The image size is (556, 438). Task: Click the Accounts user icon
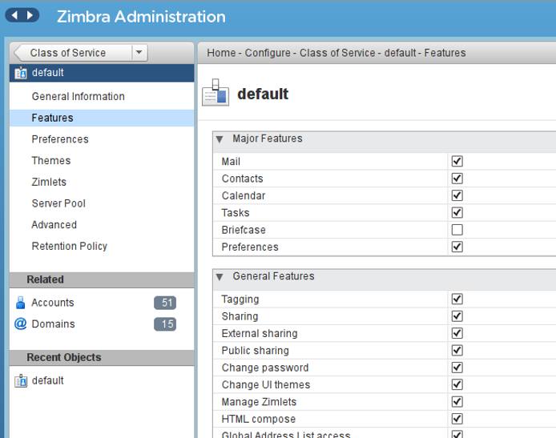(x=21, y=303)
